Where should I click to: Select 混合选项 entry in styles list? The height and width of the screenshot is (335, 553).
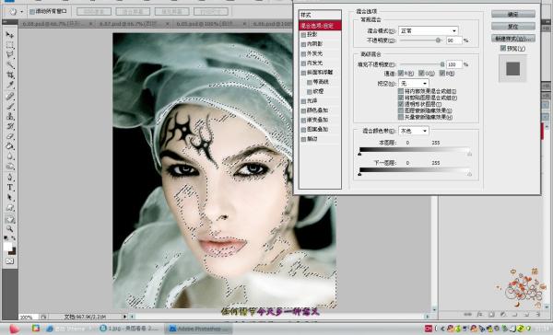320,26
